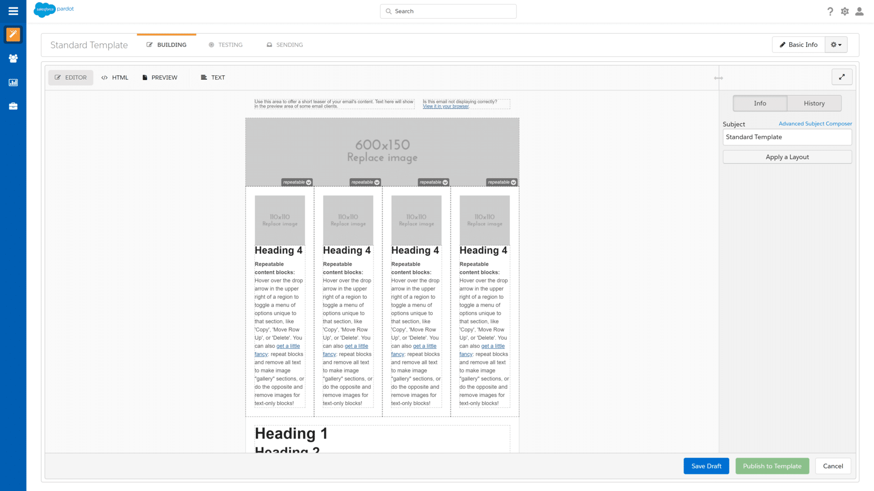Open Admin briefcase icon in sidebar
The image size is (874, 491).
click(x=13, y=106)
